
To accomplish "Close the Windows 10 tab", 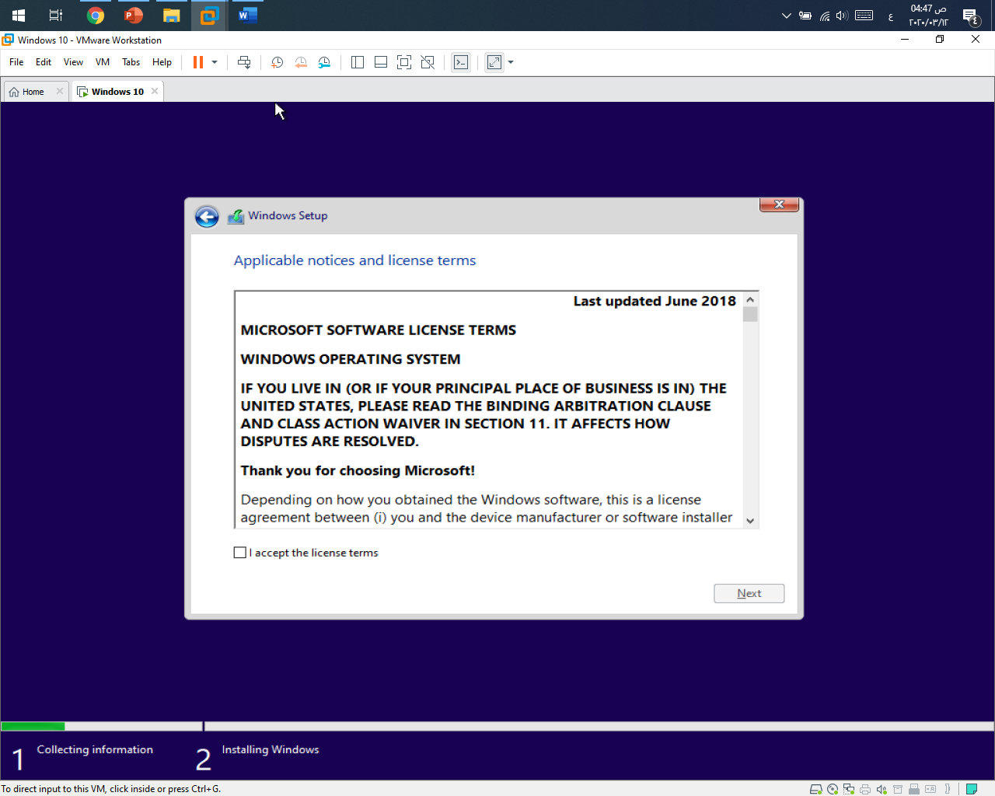I will tap(155, 91).
